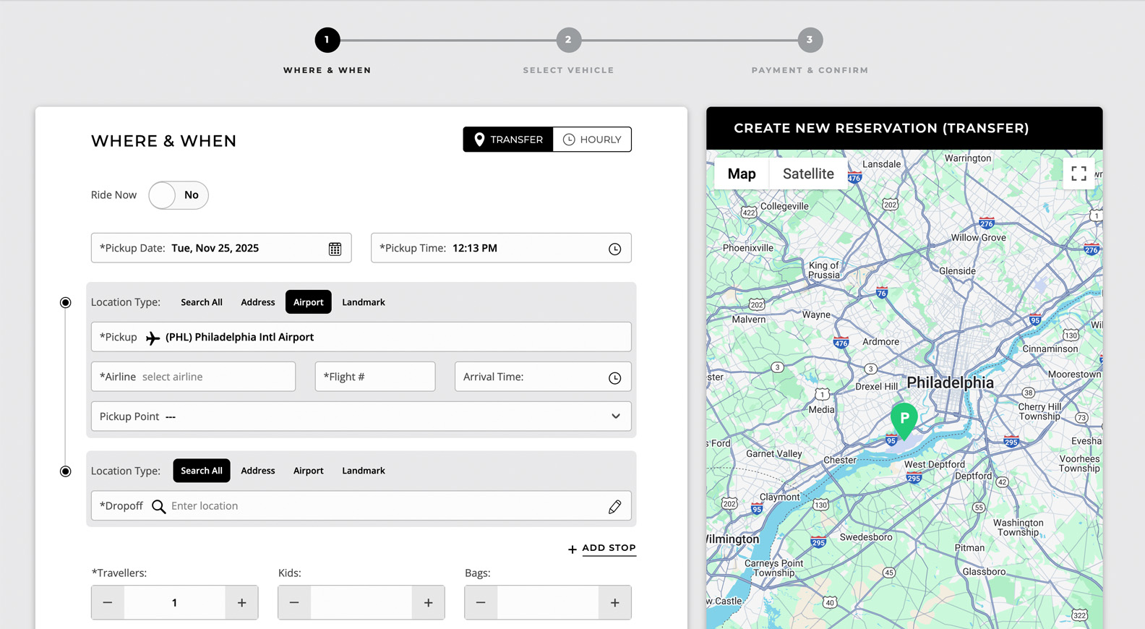Screen dimensions: 1145x629
Task: Choose Airport for pickup location type
Action: [309, 302]
